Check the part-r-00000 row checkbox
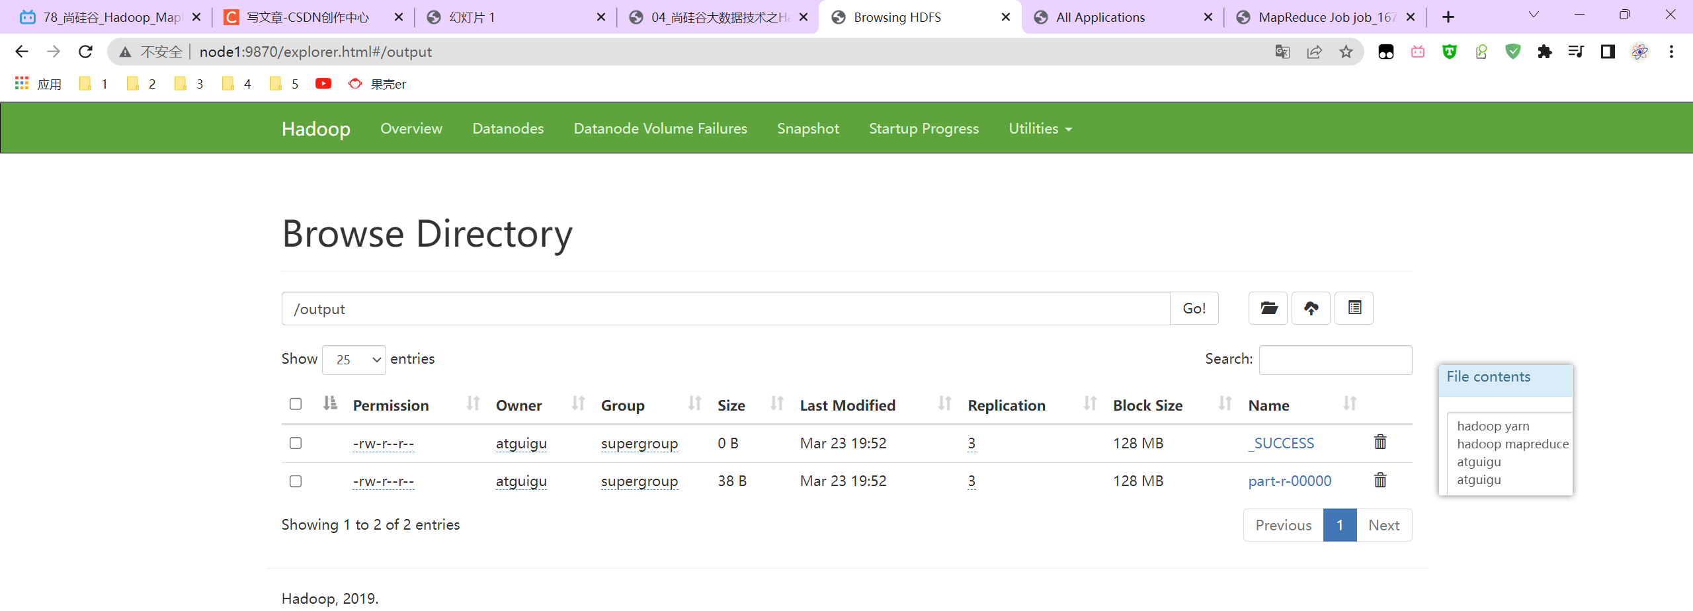The height and width of the screenshot is (611, 1693). pos(296,481)
